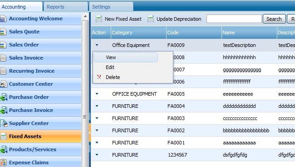Viewport: 295px width, 167px height.
Task: Click the Expense Claims sidebar icon
Action: pos(3,162)
